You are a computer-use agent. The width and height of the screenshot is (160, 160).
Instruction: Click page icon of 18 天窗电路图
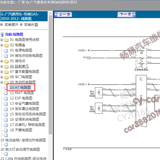6,130
